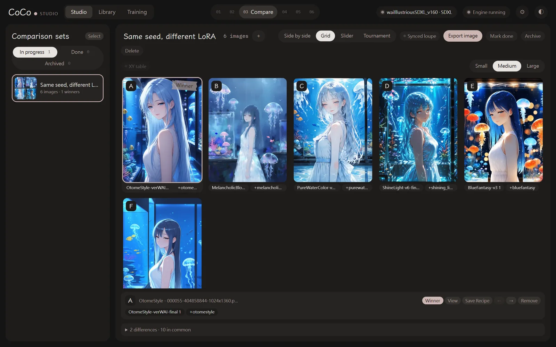Open the settings gear icon
556x347 pixels.
pyautogui.click(x=522, y=12)
